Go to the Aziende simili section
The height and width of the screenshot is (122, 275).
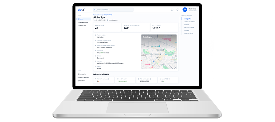(x=189, y=33)
